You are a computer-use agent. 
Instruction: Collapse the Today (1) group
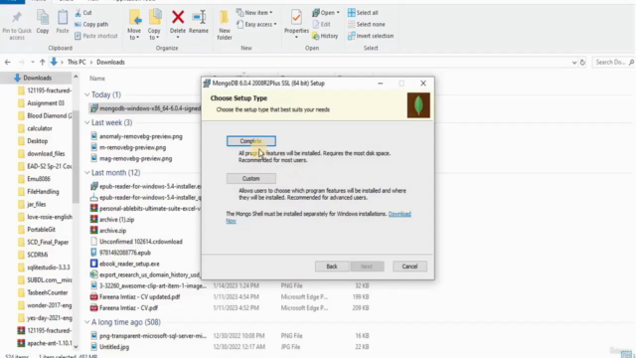(87, 94)
